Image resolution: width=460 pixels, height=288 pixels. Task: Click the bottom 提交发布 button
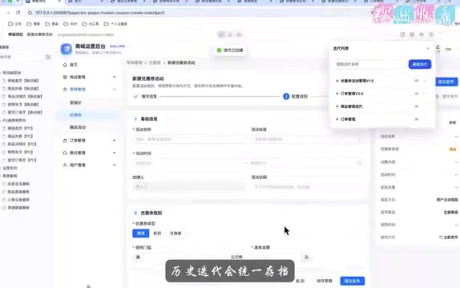[x=353, y=281]
